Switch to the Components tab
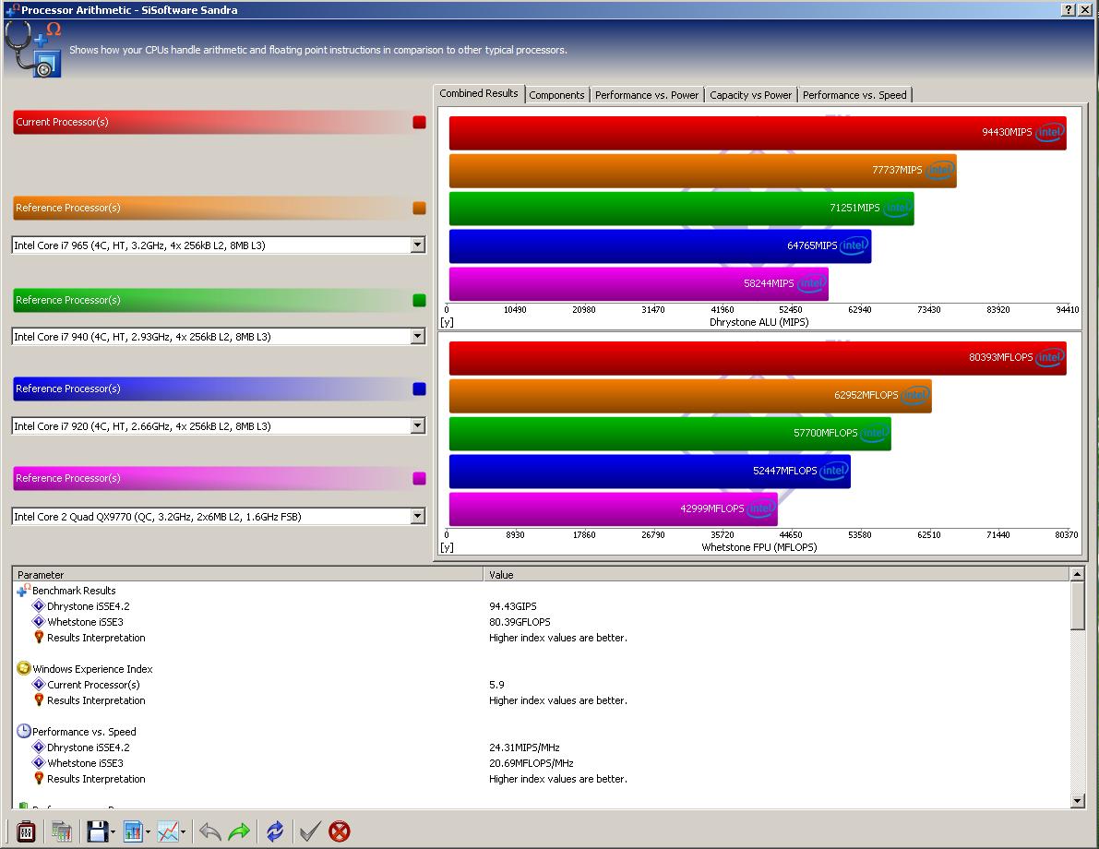 coord(556,95)
